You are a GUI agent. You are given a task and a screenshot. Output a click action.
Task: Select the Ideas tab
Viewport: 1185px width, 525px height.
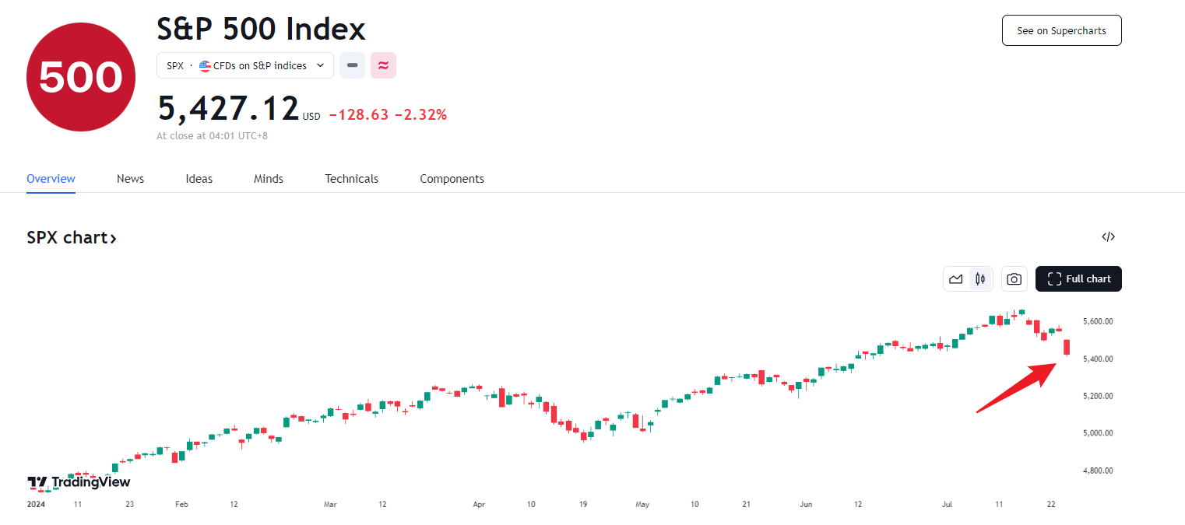pos(199,179)
